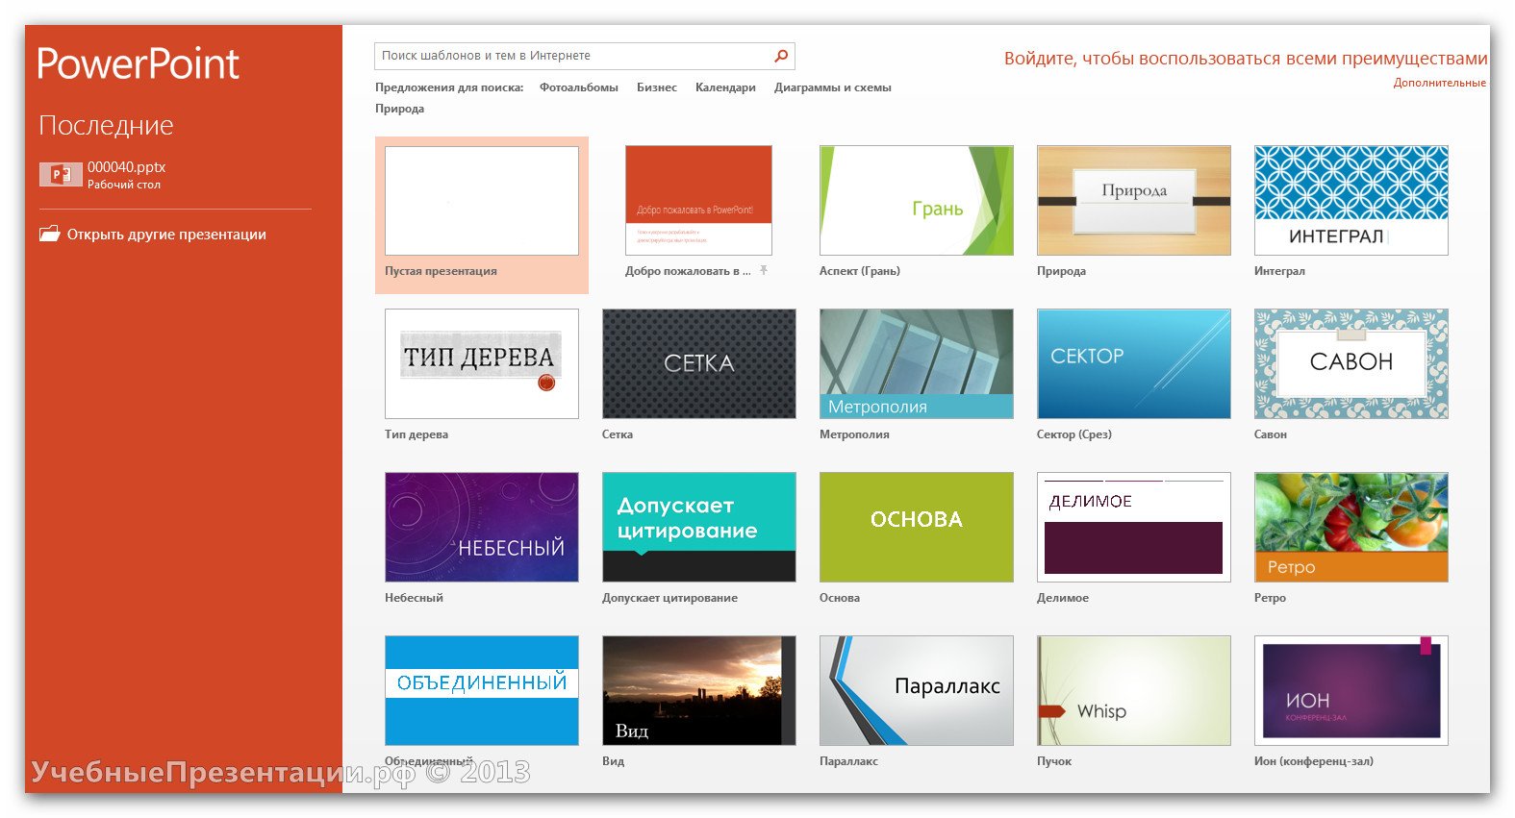Choose the 'Грань' template thumbnail
The width and height of the screenshot is (1515, 818).
pos(917,201)
